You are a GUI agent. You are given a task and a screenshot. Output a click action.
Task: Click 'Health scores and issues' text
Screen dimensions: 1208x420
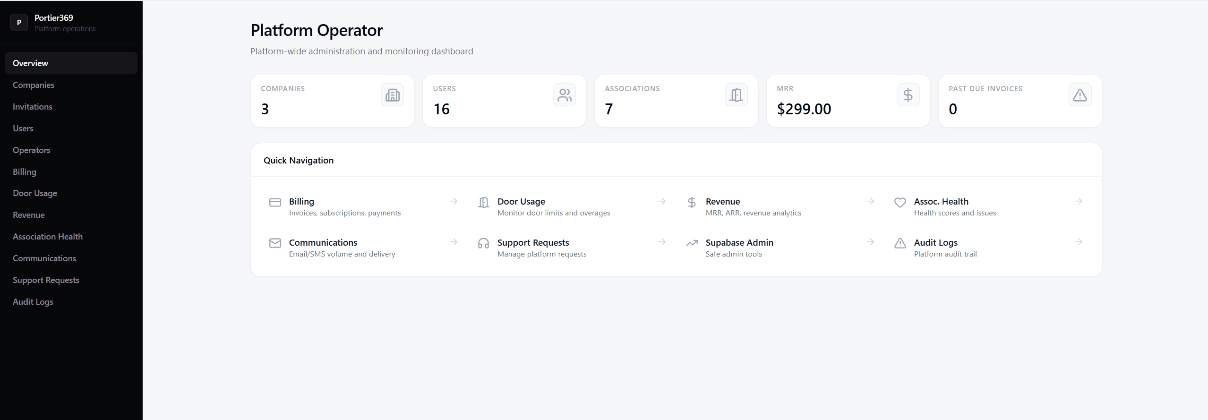955,213
